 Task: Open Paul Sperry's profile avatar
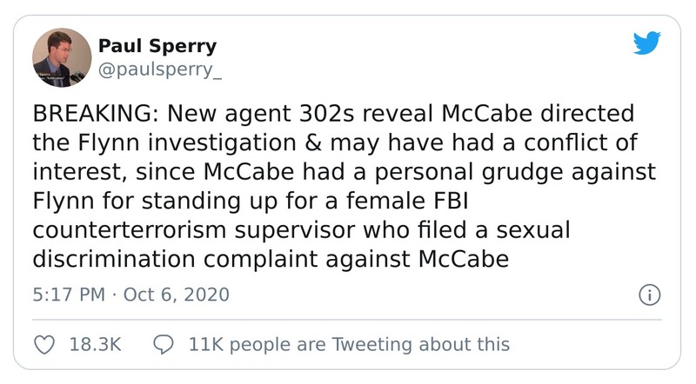click(x=62, y=57)
